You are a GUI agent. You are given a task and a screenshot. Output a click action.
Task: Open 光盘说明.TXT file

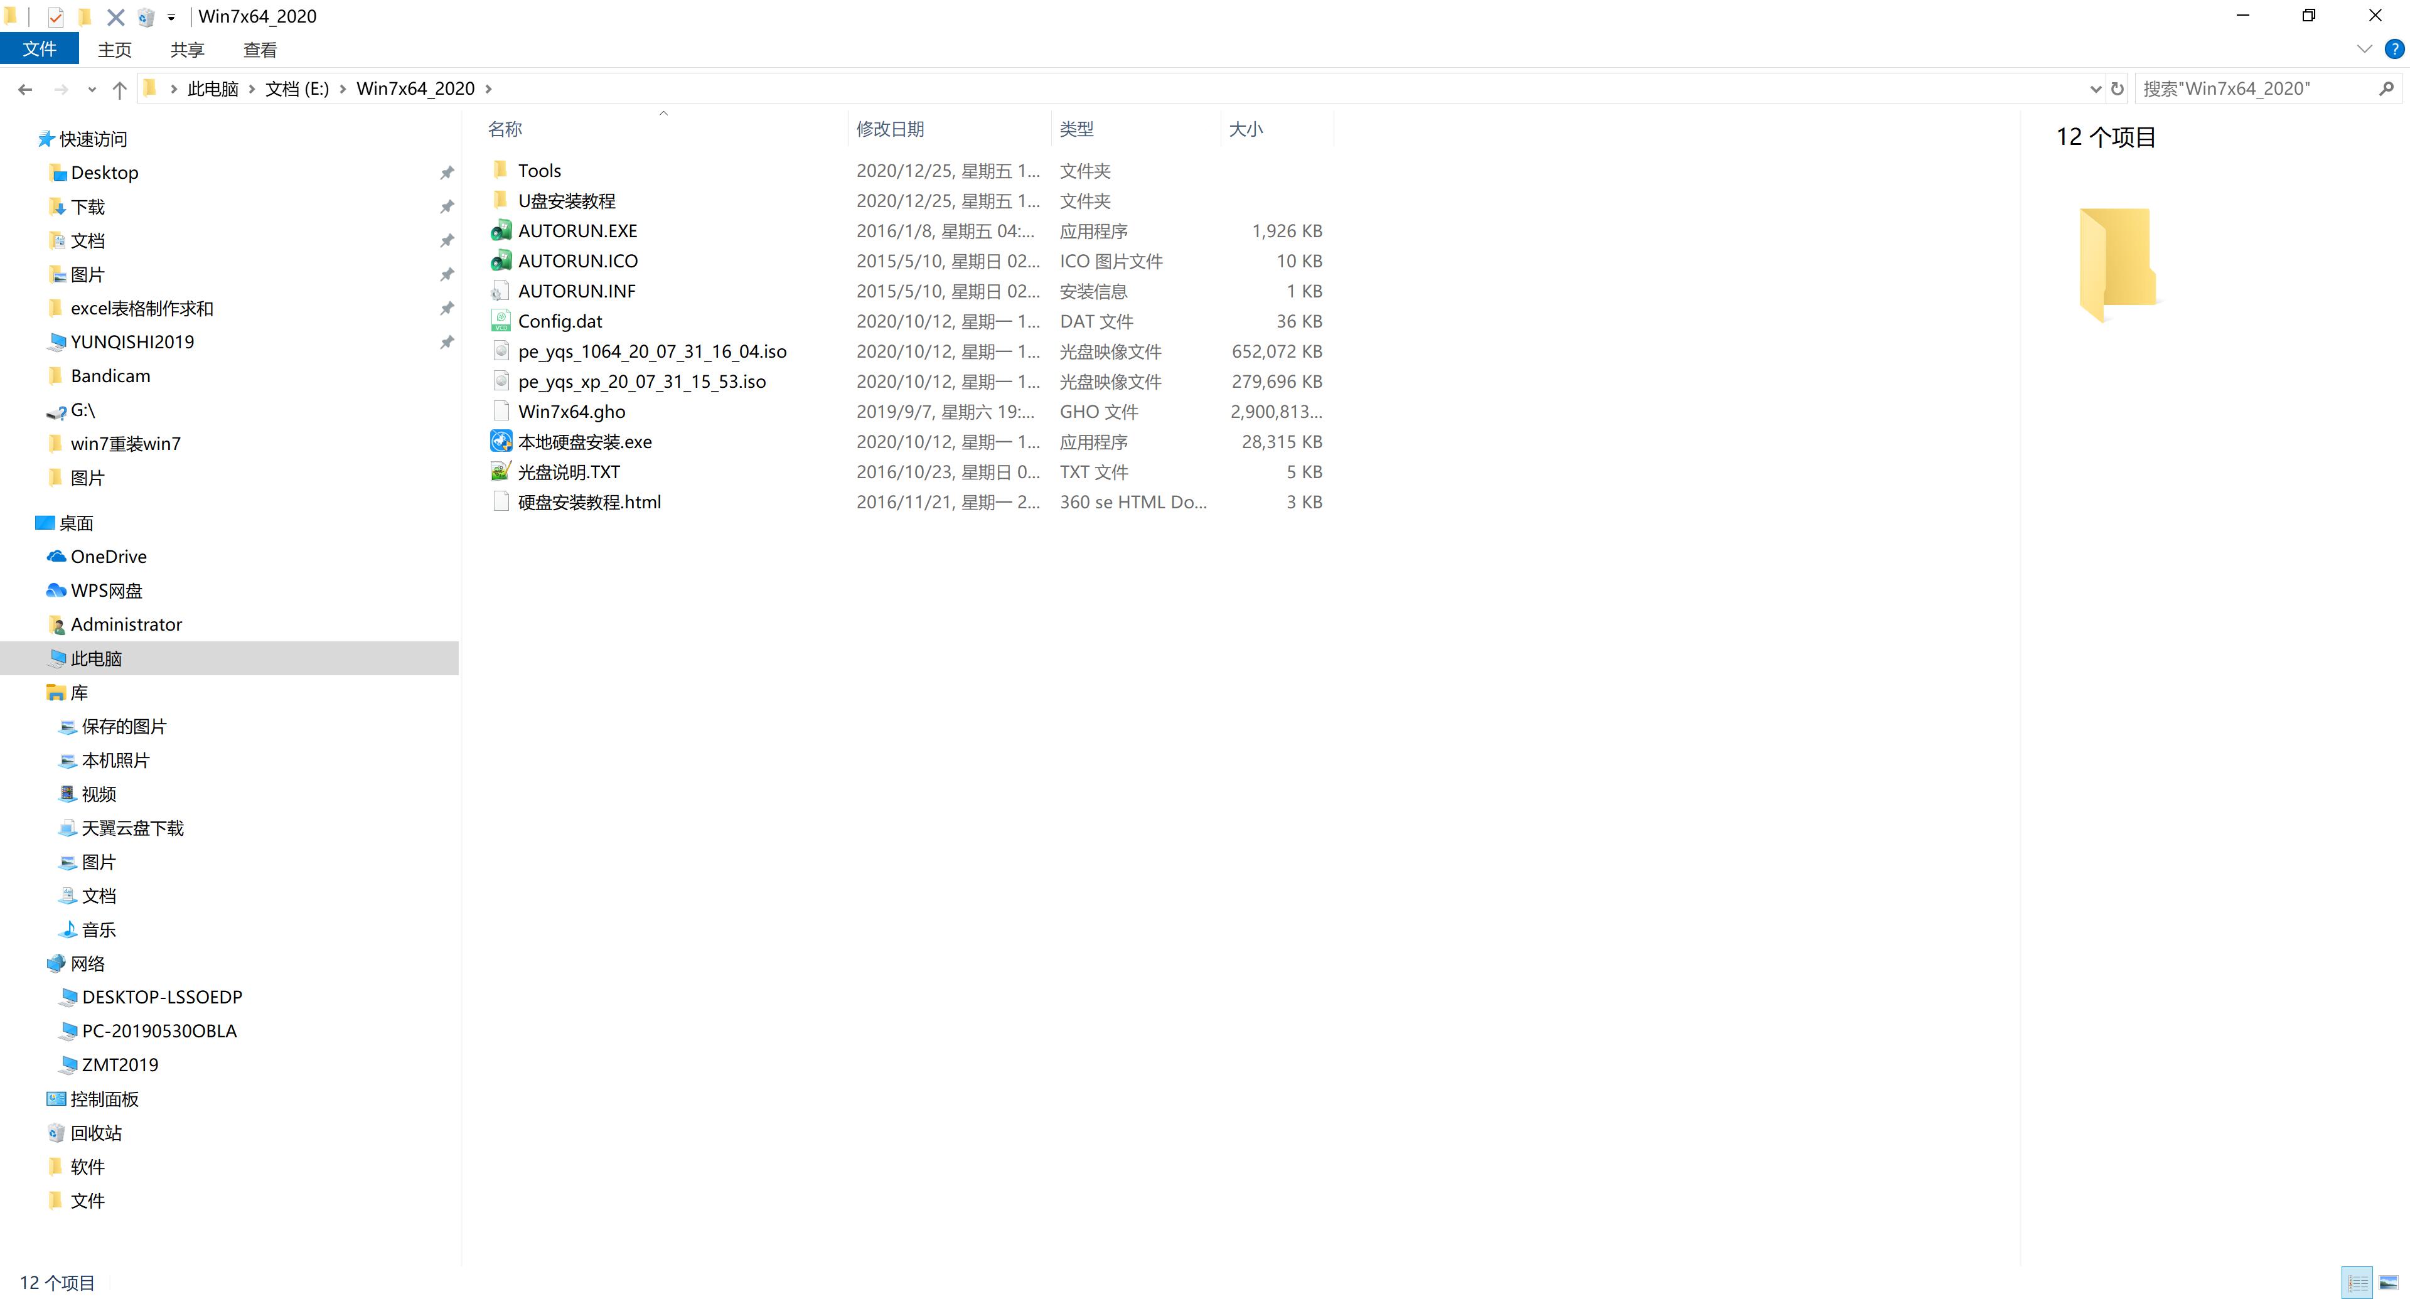(568, 470)
